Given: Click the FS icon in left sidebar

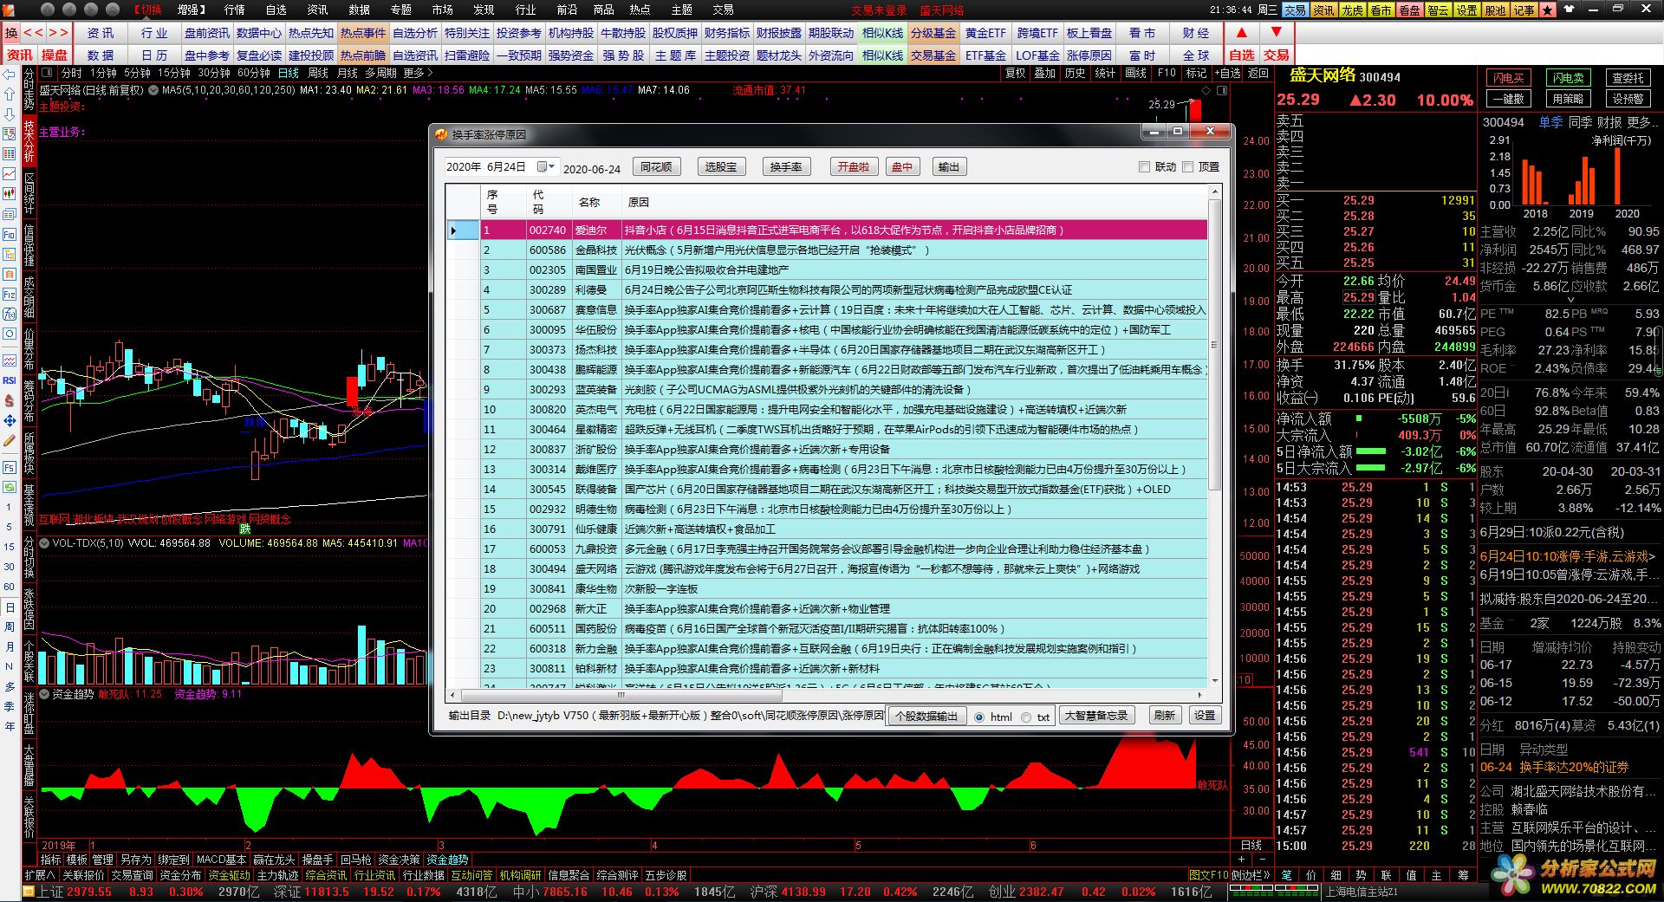Looking at the screenshot, I should pyautogui.click(x=10, y=467).
